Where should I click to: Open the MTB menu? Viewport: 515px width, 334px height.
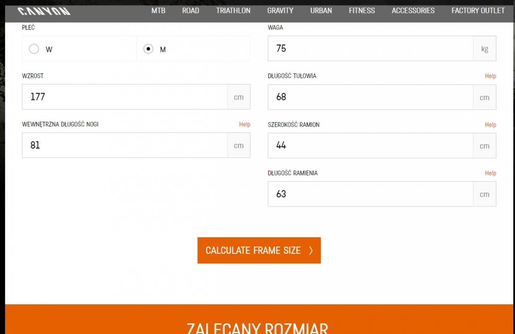[x=158, y=11]
